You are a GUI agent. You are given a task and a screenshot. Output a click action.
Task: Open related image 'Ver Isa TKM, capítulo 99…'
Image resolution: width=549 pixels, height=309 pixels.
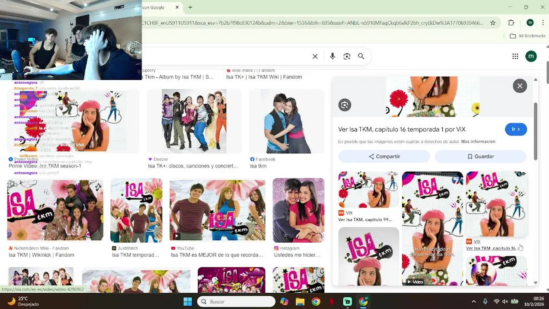click(x=368, y=190)
